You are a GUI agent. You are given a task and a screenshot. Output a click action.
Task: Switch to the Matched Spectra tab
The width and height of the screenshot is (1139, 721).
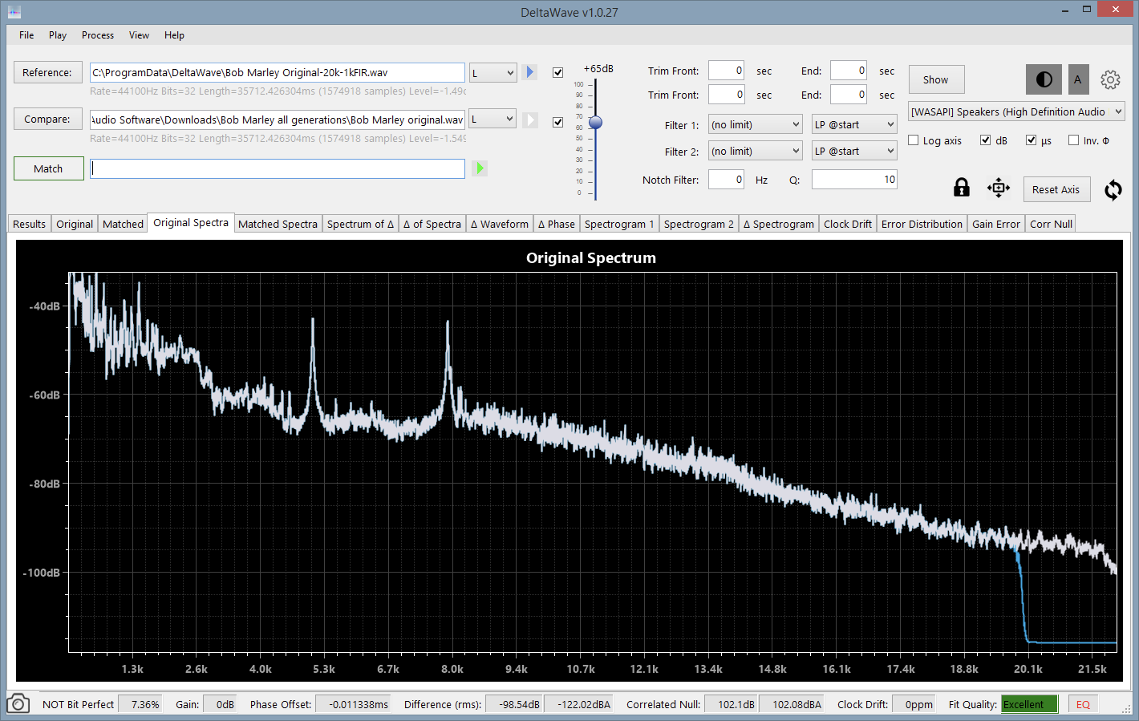point(278,224)
